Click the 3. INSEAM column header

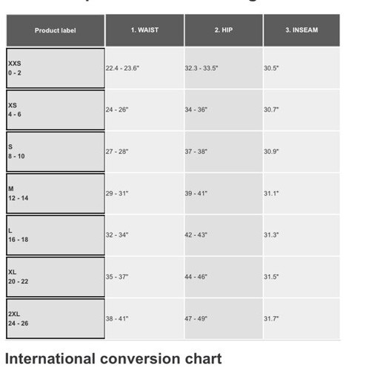302,30
